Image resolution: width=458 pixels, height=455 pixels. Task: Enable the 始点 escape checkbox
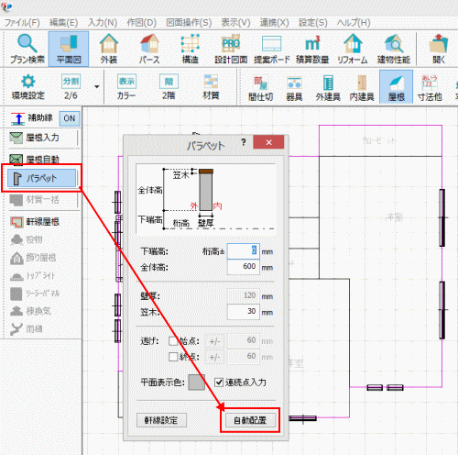pyautogui.click(x=173, y=340)
